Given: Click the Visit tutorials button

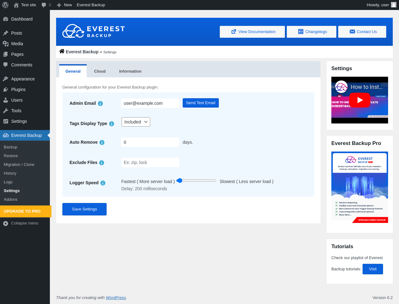Looking at the screenshot, I should coord(373,269).
